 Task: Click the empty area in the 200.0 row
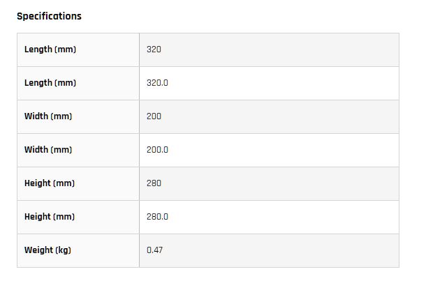[284, 150]
